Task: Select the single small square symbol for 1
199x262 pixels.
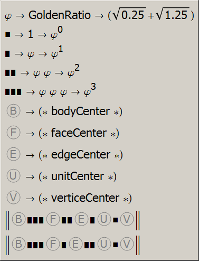Action: tap(8, 34)
